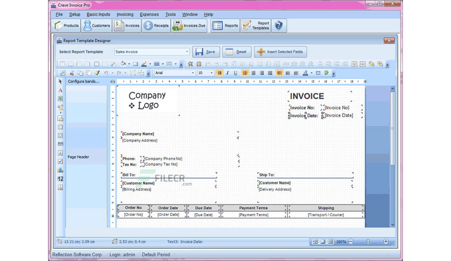Open the Select Report Template dropdown
The image size is (451, 261).
(187, 52)
